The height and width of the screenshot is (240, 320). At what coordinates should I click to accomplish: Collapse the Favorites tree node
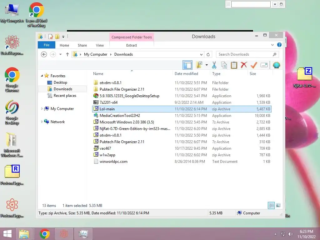pyautogui.click(x=42, y=76)
